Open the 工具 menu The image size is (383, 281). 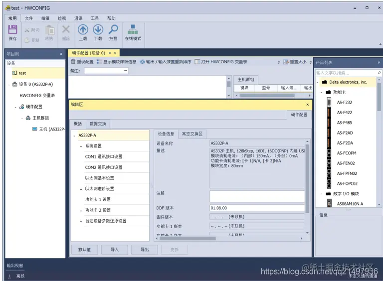coord(95,18)
